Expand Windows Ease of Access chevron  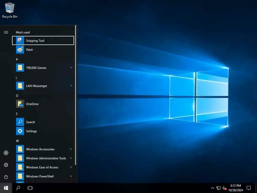(71, 167)
